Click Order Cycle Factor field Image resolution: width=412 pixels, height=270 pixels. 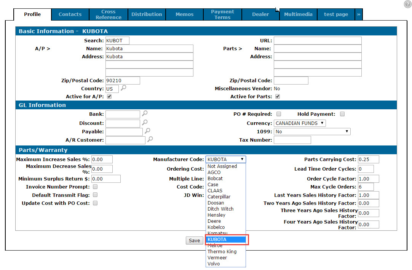(369, 179)
